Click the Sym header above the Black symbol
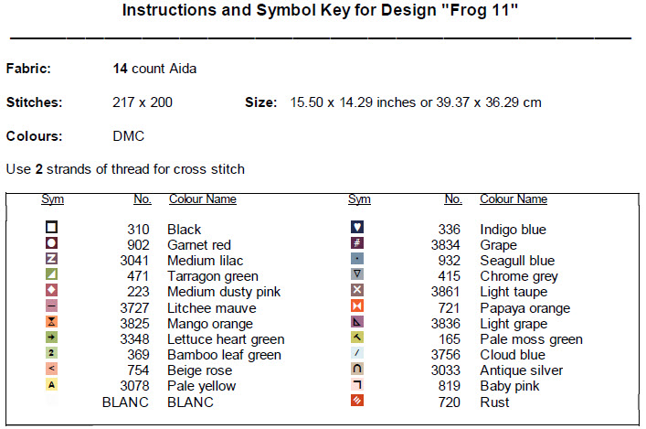This screenshot has width=646, height=429. point(52,198)
